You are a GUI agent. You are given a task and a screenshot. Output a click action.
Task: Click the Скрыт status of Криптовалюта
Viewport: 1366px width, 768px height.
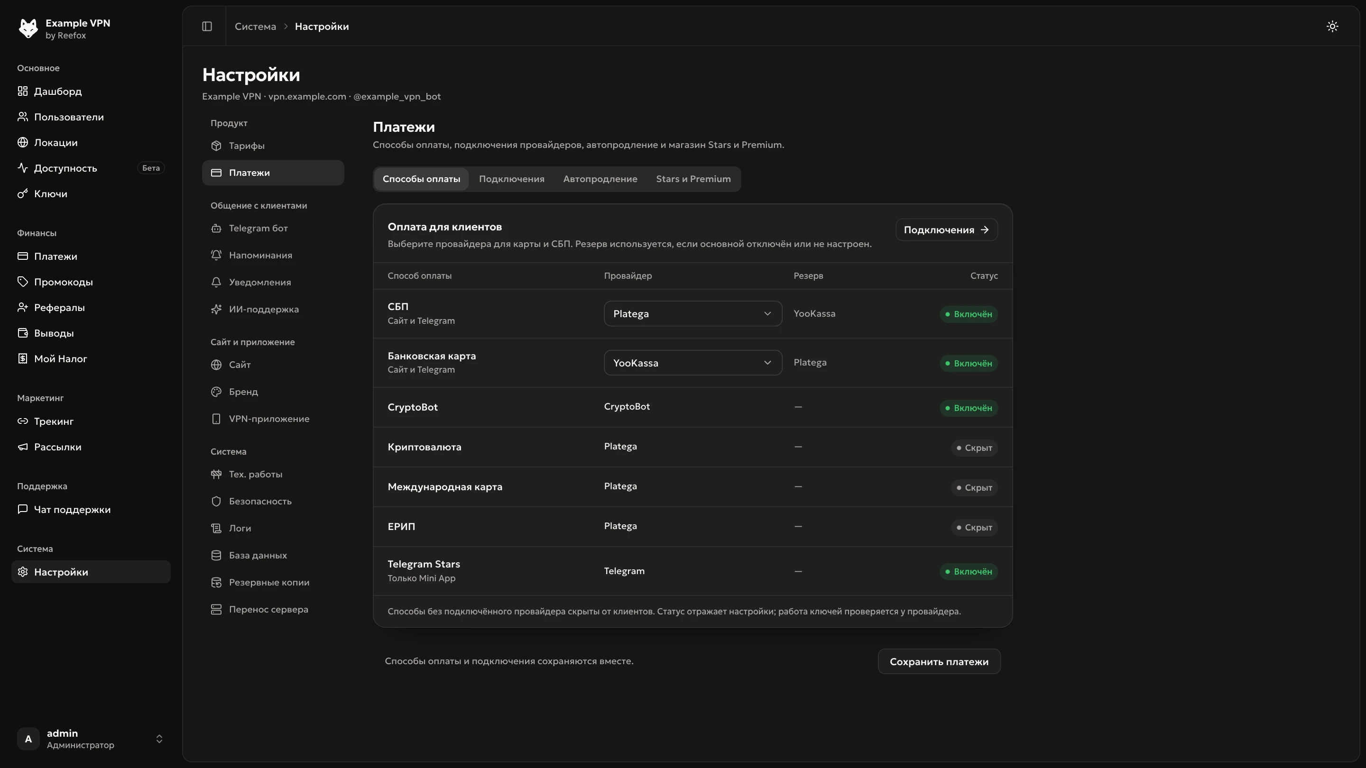click(x=974, y=448)
